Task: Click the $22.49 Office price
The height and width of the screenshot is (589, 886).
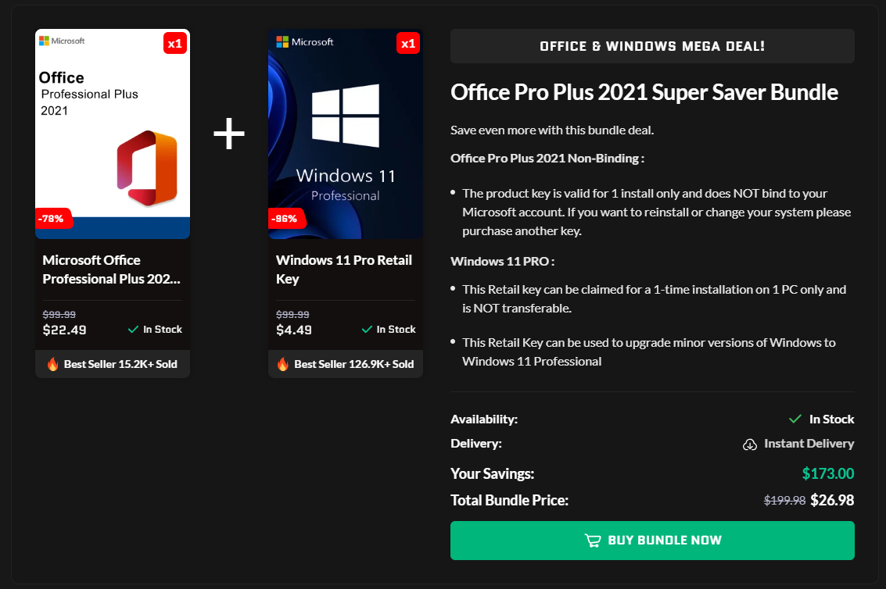Action: (x=64, y=330)
